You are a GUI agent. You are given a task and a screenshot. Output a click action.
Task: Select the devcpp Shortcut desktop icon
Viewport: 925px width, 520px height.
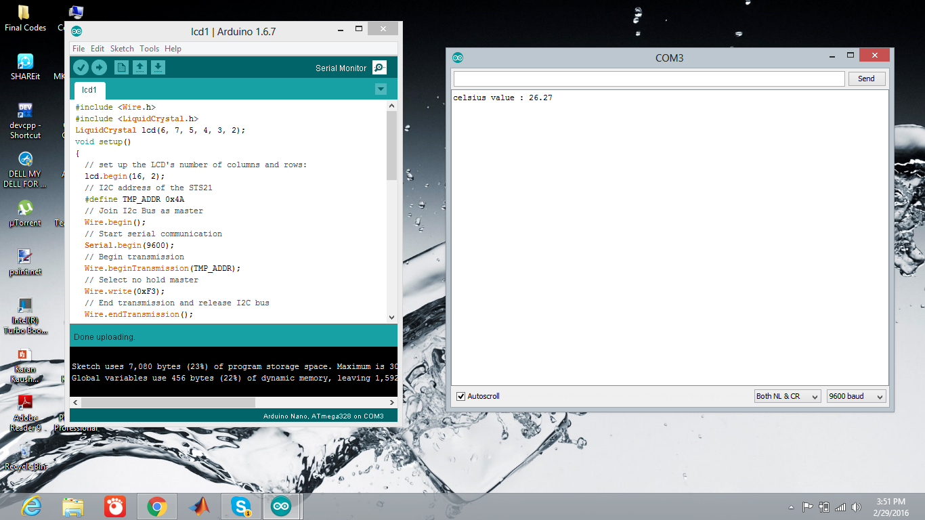(25, 121)
